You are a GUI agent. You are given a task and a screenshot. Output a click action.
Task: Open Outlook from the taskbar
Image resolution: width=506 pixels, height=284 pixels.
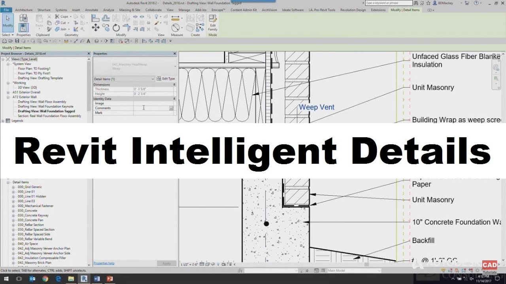(x=32, y=278)
